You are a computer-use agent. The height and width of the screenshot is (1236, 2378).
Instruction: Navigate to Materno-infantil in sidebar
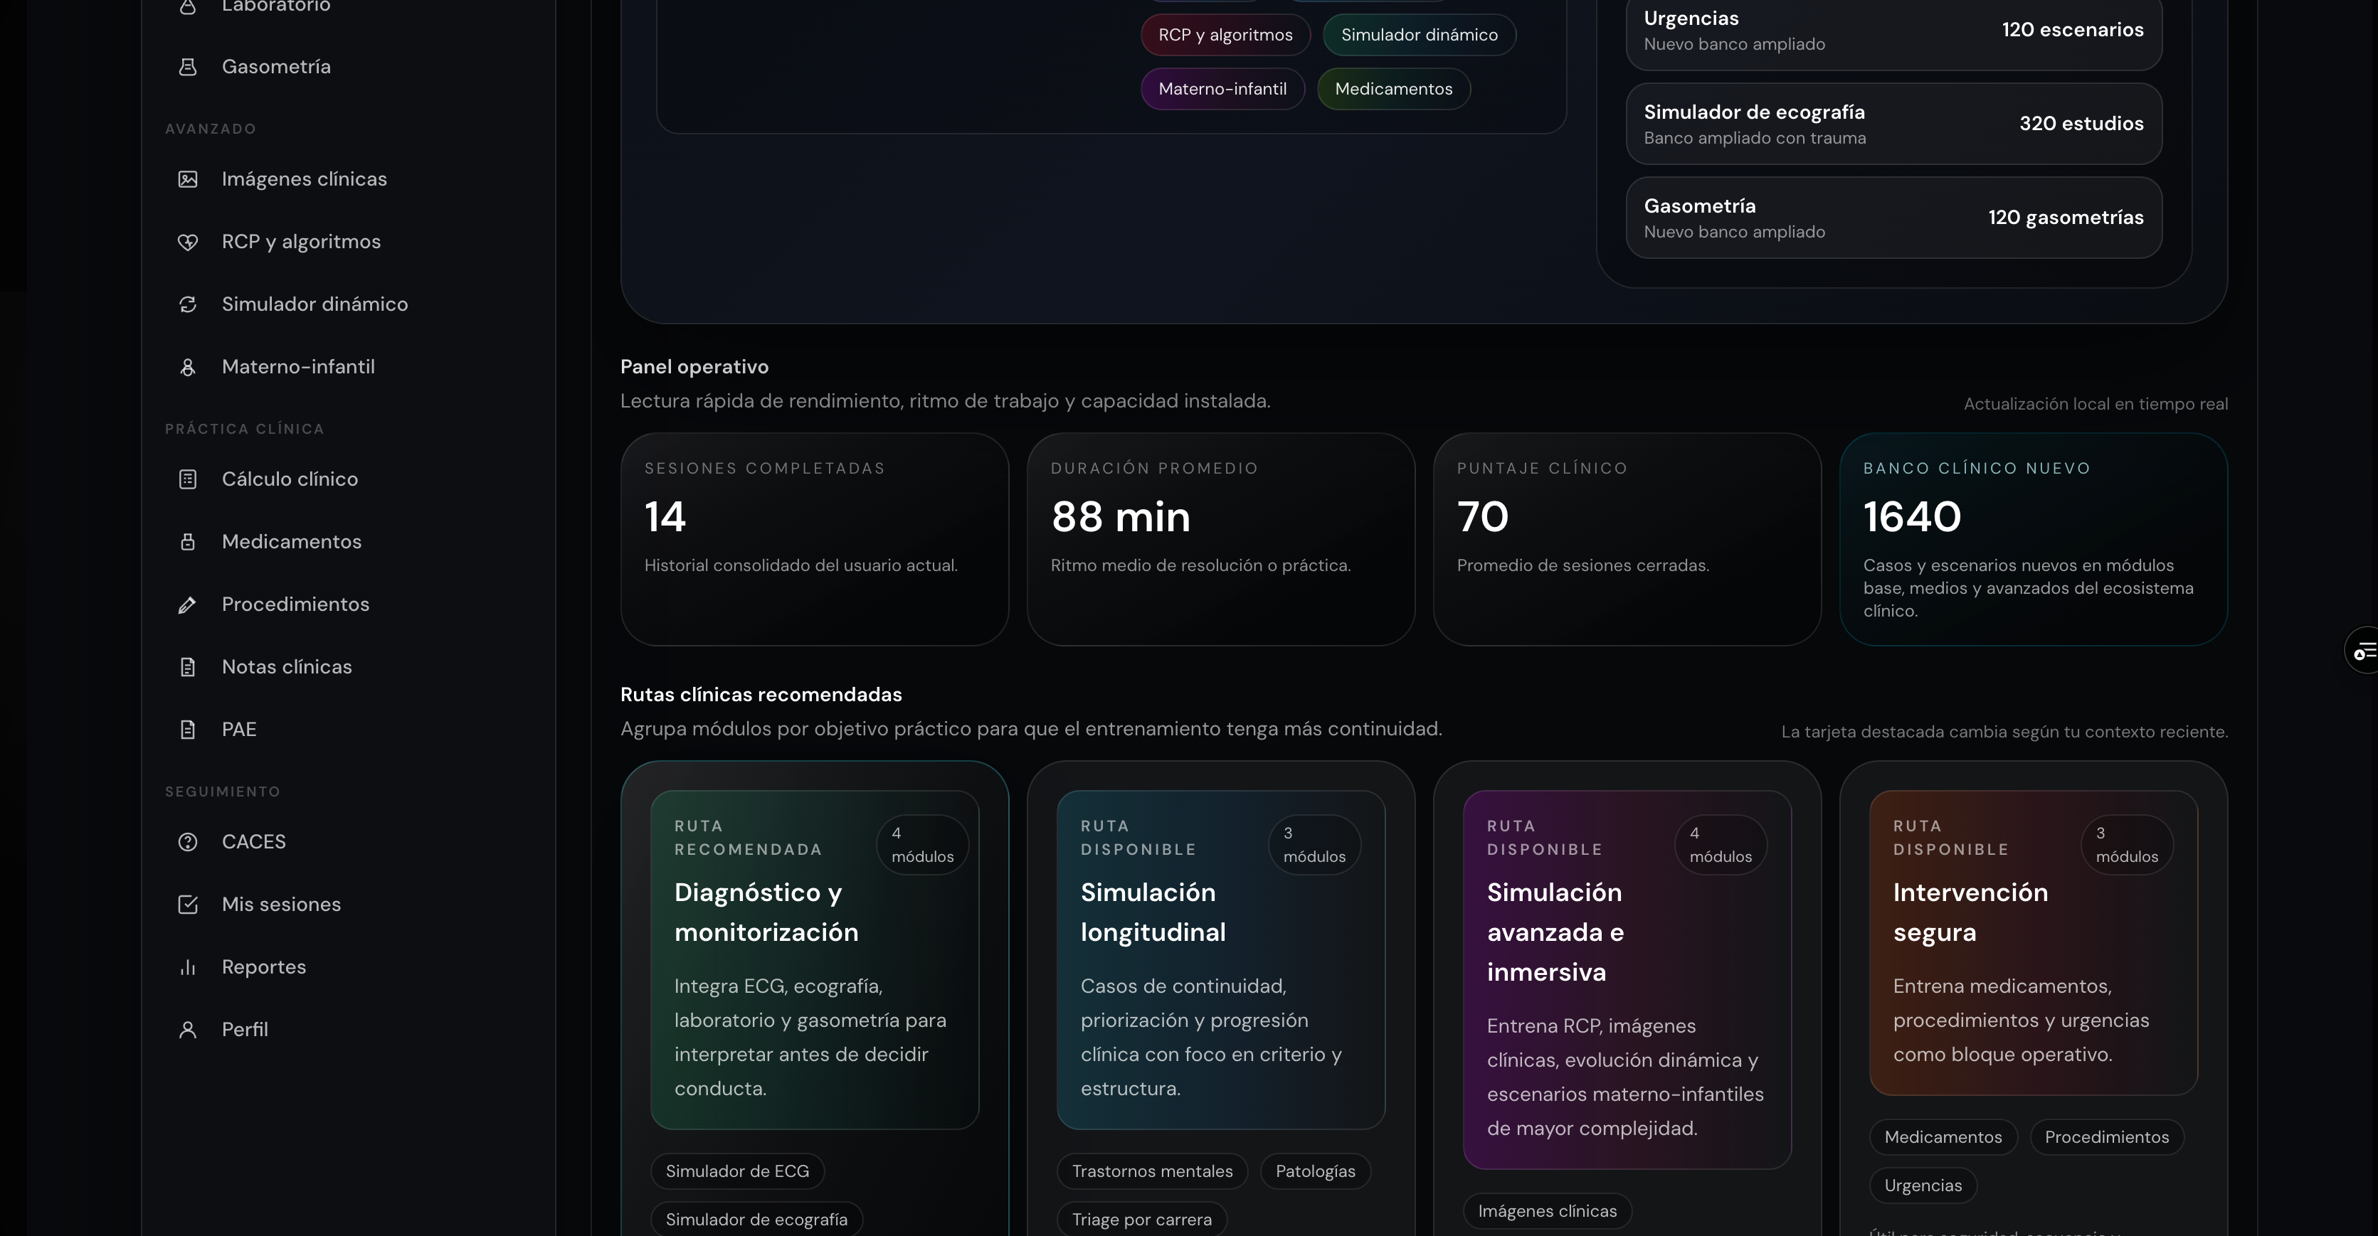[349, 367]
